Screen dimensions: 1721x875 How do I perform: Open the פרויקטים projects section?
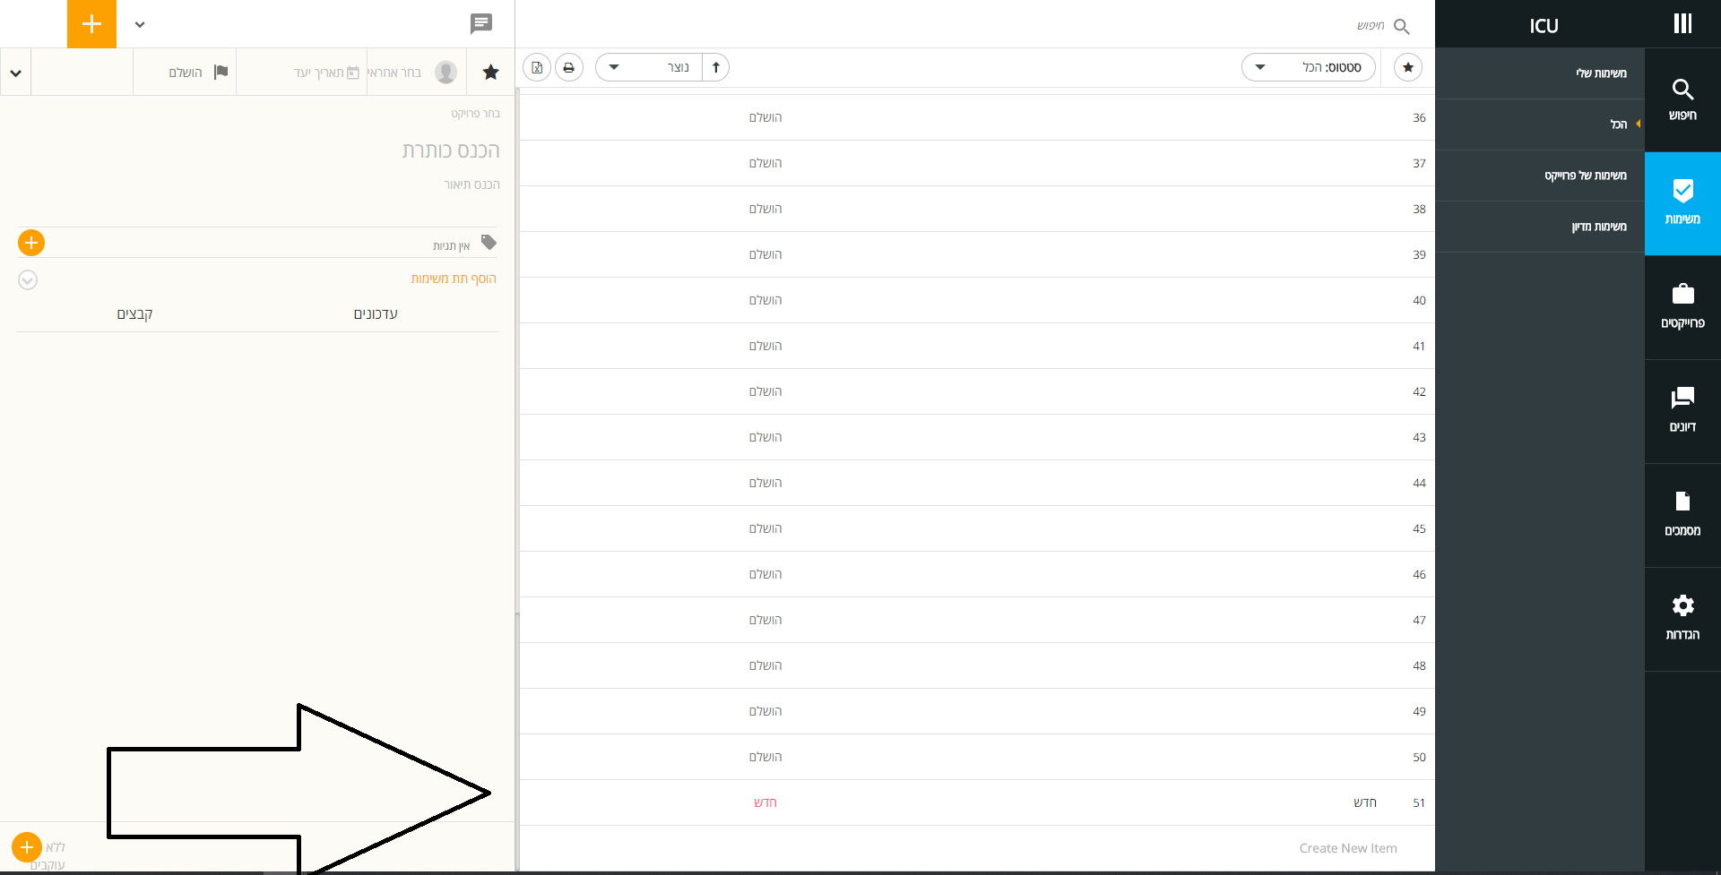pos(1682,305)
